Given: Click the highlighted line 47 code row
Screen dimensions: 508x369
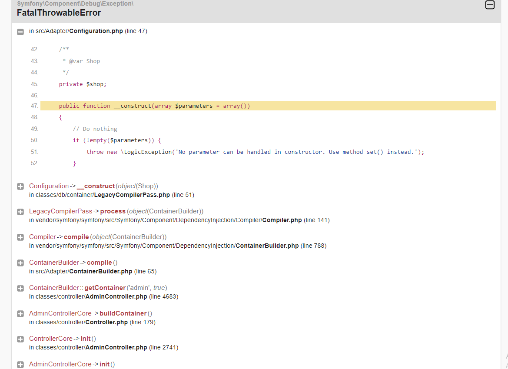Looking at the screenshot, I should 268,106.
